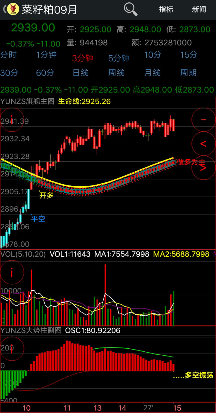Tap the YUNZS旗舰主图 indicator label

click(x=28, y=101)
